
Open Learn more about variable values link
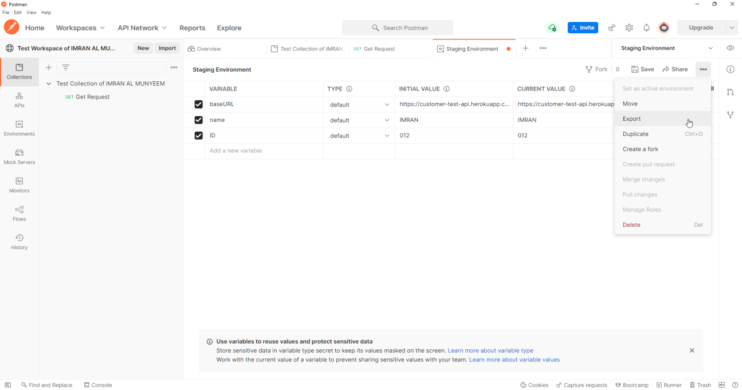[x=515, y=360]
